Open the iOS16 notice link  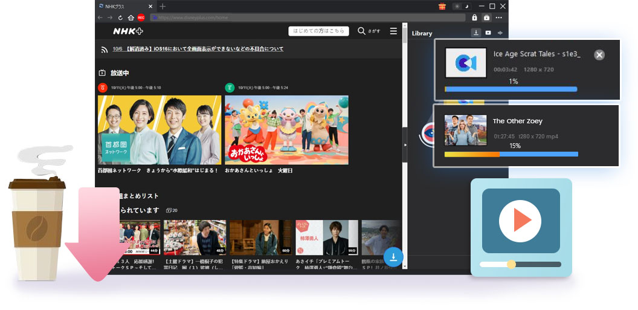pyautogui.click(x=198, y=49)
